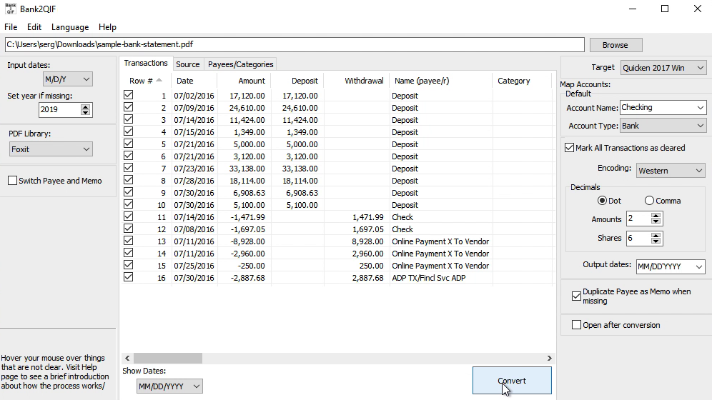The image size is (712, 400).
Task: Sort by Row # column header
Action: (x=147, y=81)
